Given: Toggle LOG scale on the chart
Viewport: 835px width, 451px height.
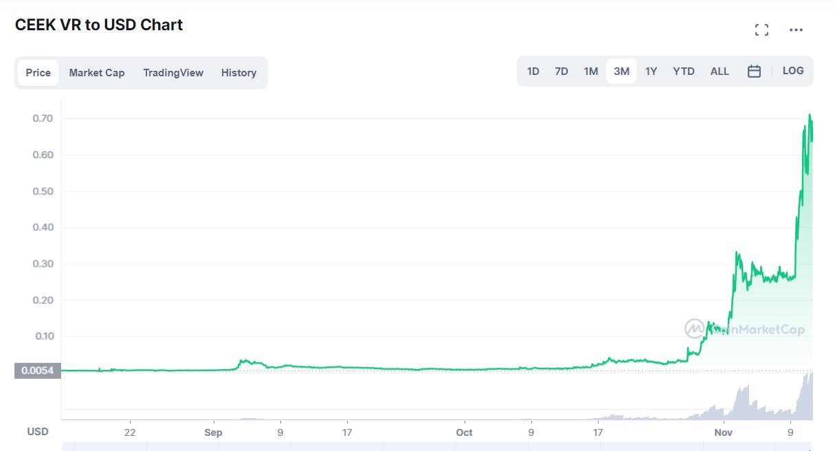Looking at the screenshot, I should click(793, 71).
